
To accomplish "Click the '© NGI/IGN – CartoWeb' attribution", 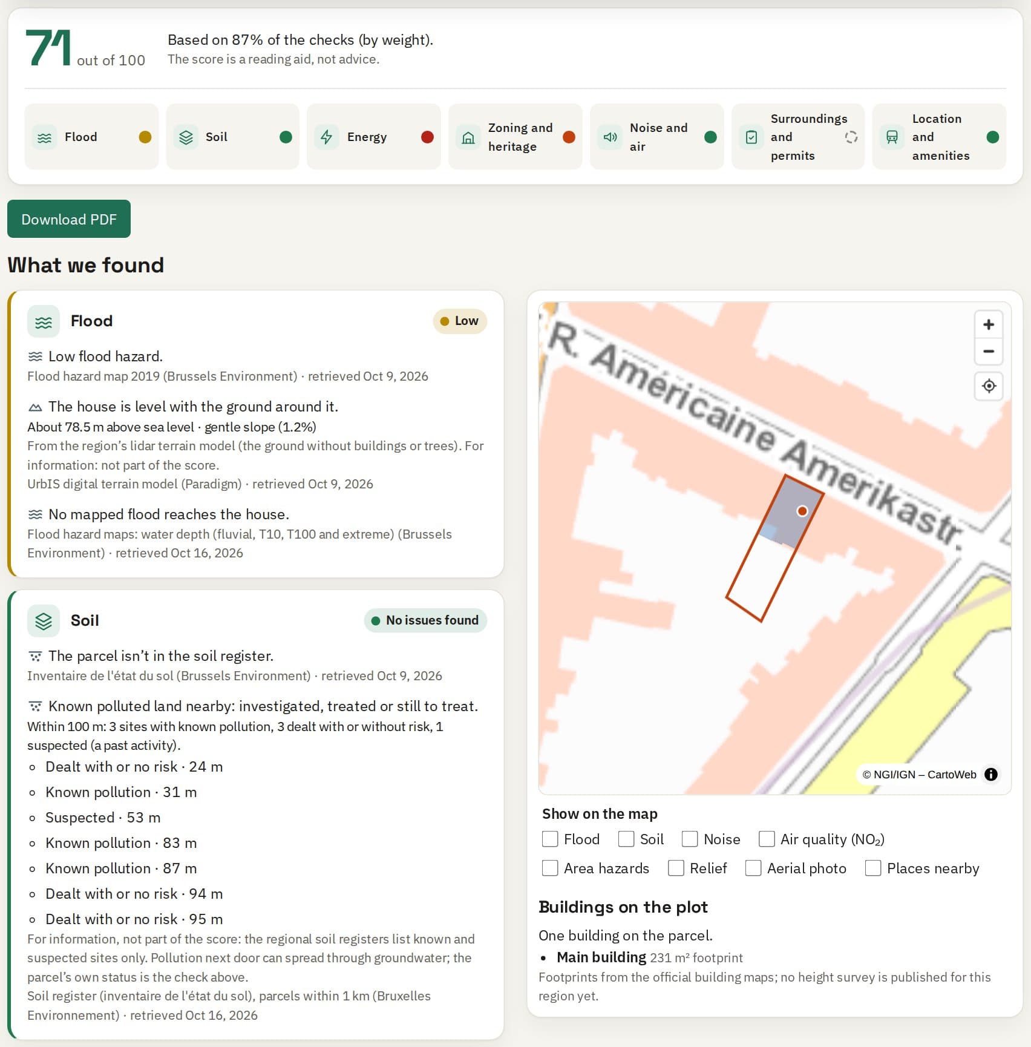I will coord(919,775).
